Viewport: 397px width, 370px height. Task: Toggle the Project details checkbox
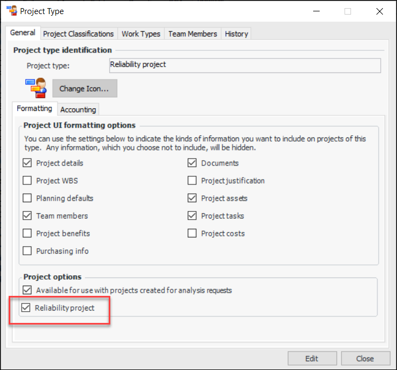coord(28,163)
